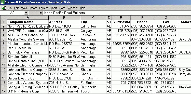Select row 2 header

[4, 26]
